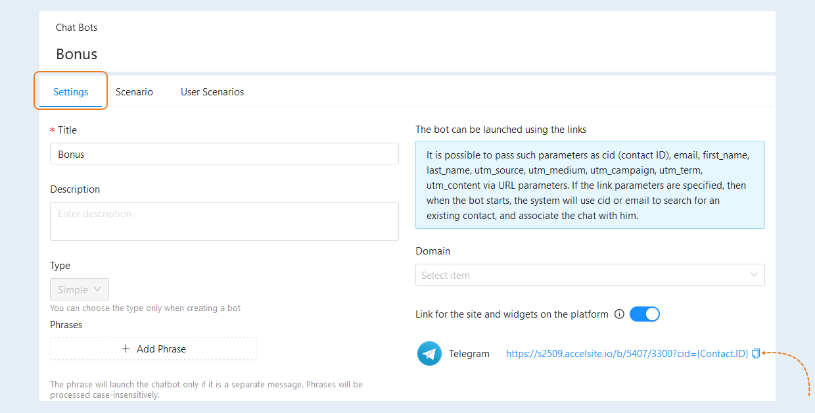Image resolution: width=815 pixels, height=413 pixels.
Task: Click 'The bot can be launched' heading
Action: coord(501,130)
